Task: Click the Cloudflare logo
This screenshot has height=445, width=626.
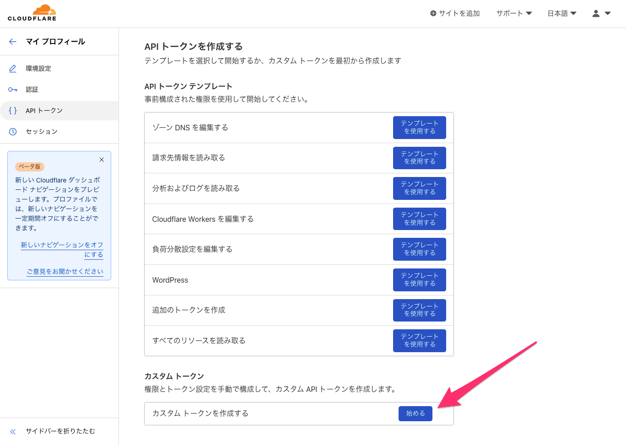Action: point(31,12)
